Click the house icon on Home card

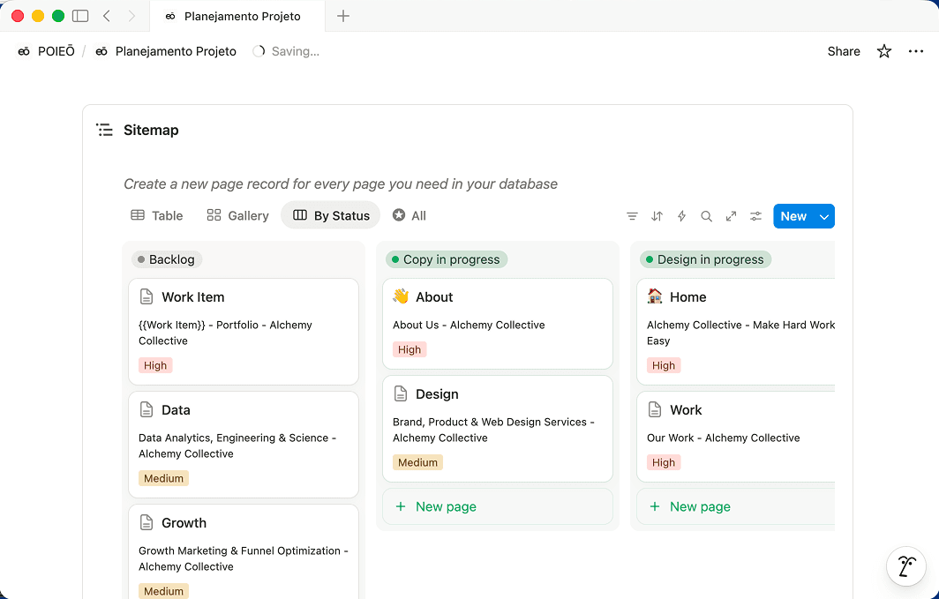click(655, 296)
